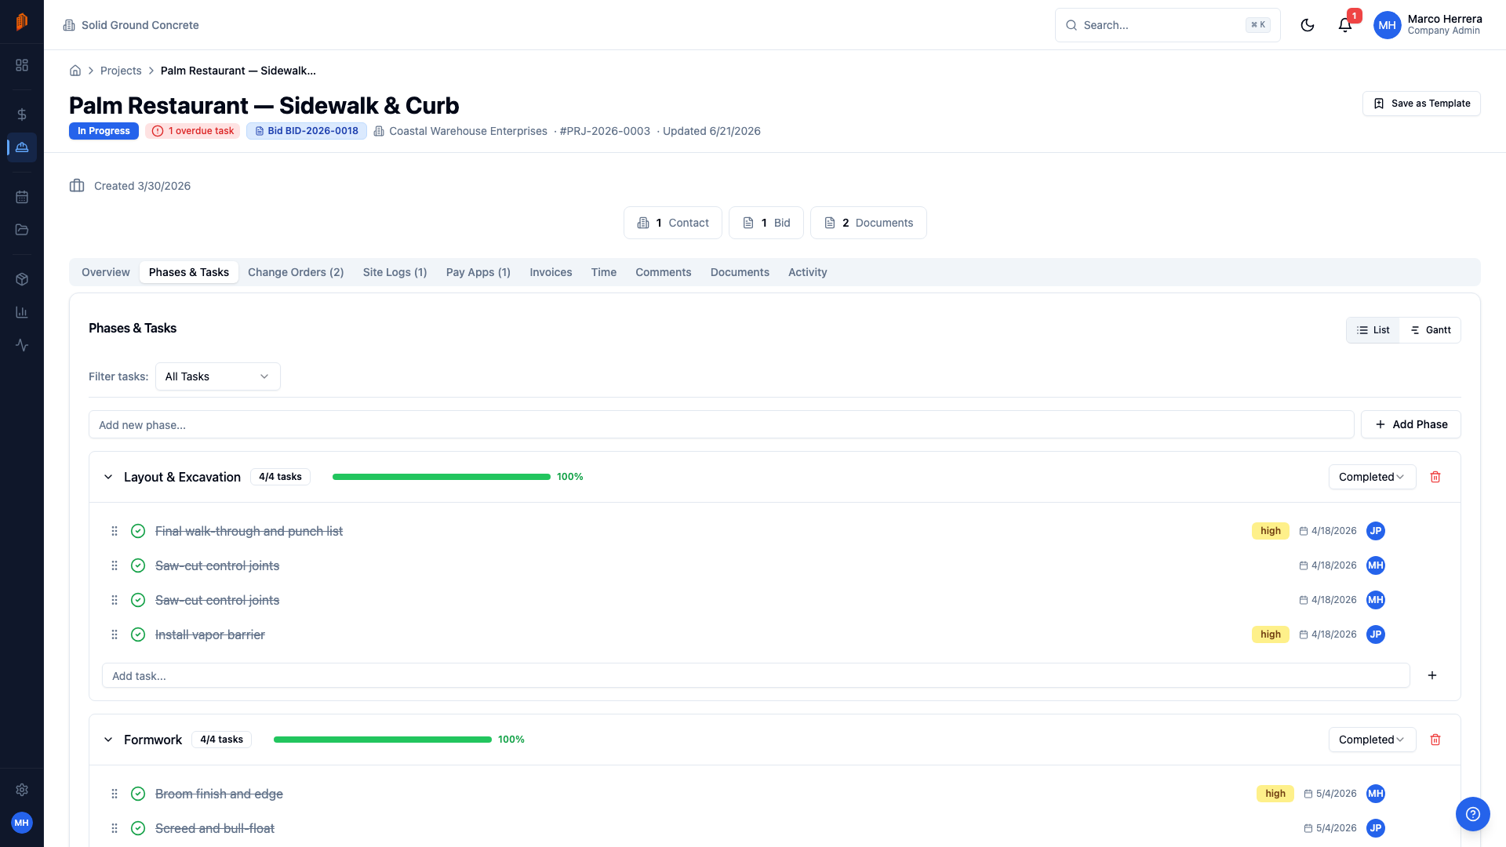Click JP avatar on Install vapor barrier task
Viewport: 1506px width, 847px height.
tap(1376, 634)
